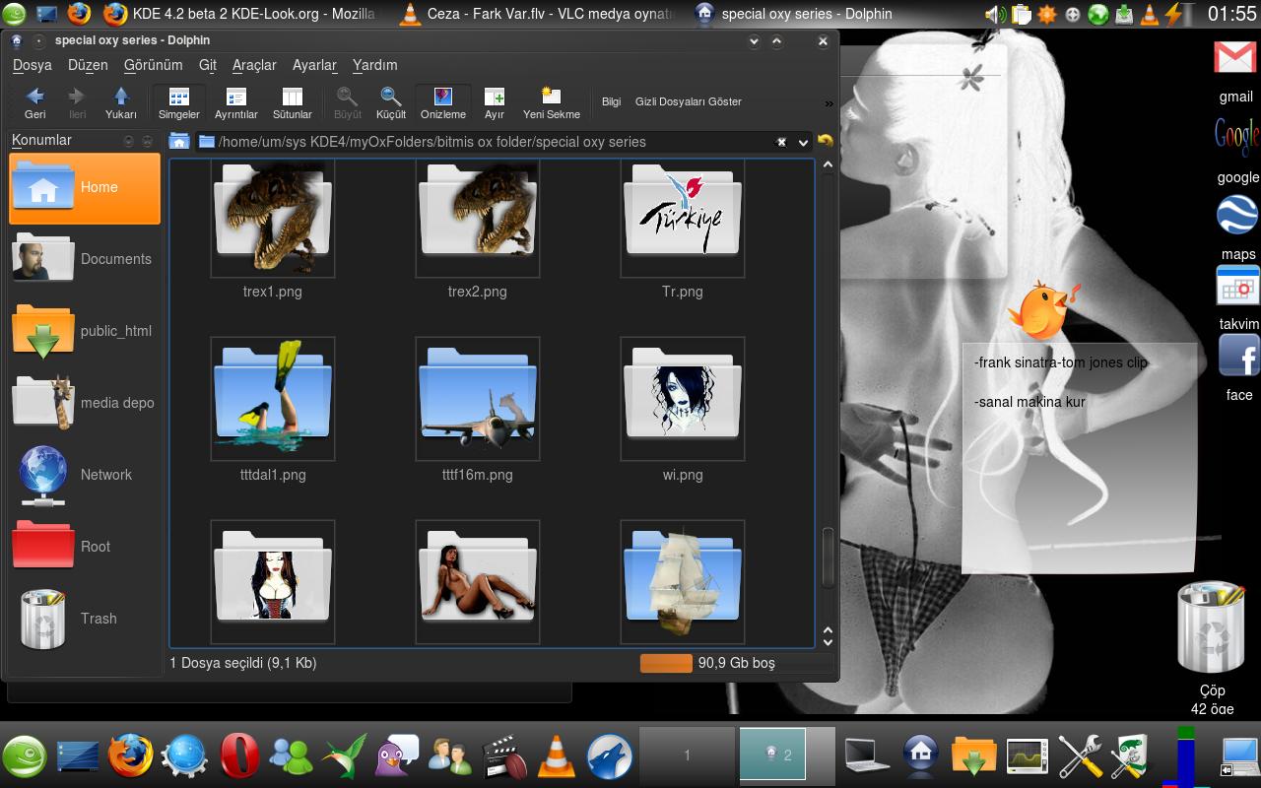Screen dimensions: 1261x788
Task: Click Gizli Dosyaları Göster
Action: (688, 101)
